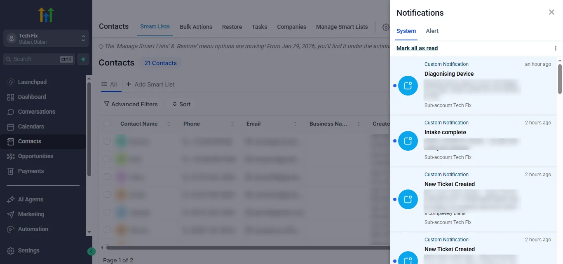Click the sidebar Search field
Viewport: 563px width, 264px height.
39,59
